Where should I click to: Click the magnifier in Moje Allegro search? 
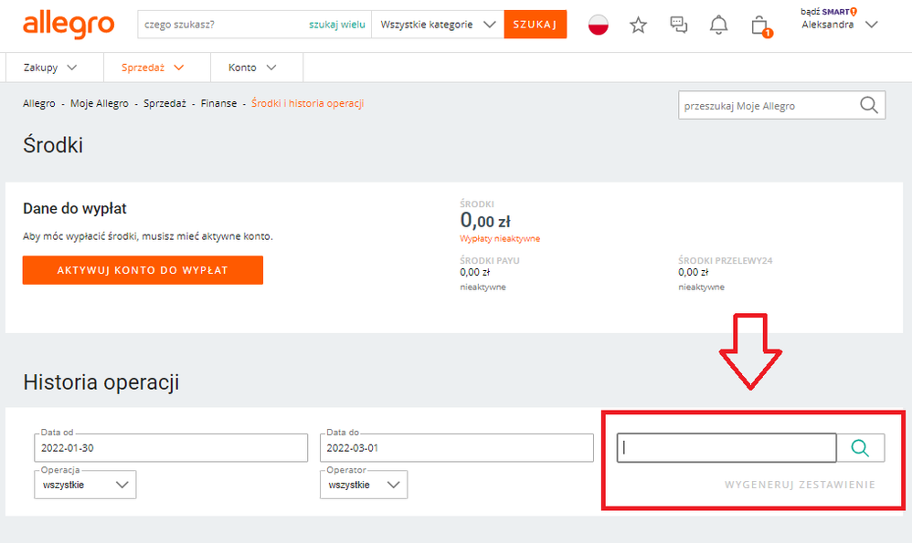[868, 105]
